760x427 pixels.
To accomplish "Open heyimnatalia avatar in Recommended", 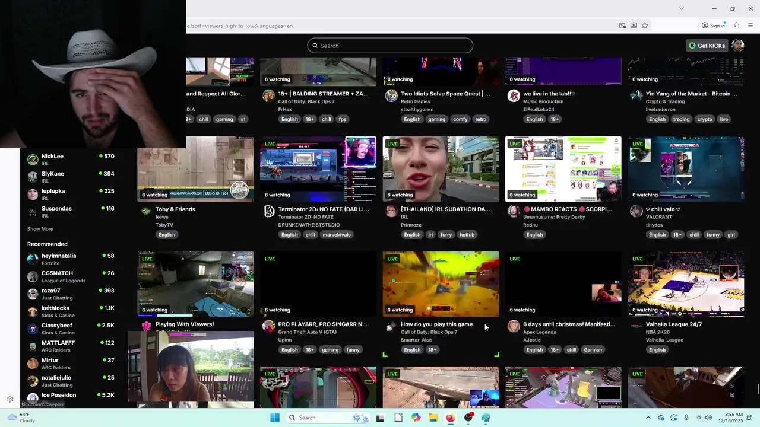I will 33,259.
